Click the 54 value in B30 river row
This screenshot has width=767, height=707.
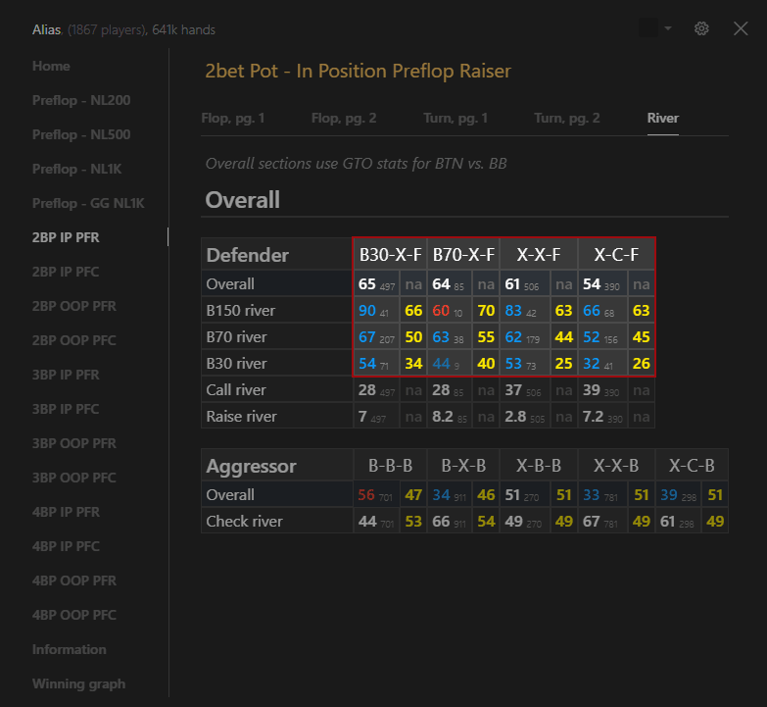tap(367, 363)
